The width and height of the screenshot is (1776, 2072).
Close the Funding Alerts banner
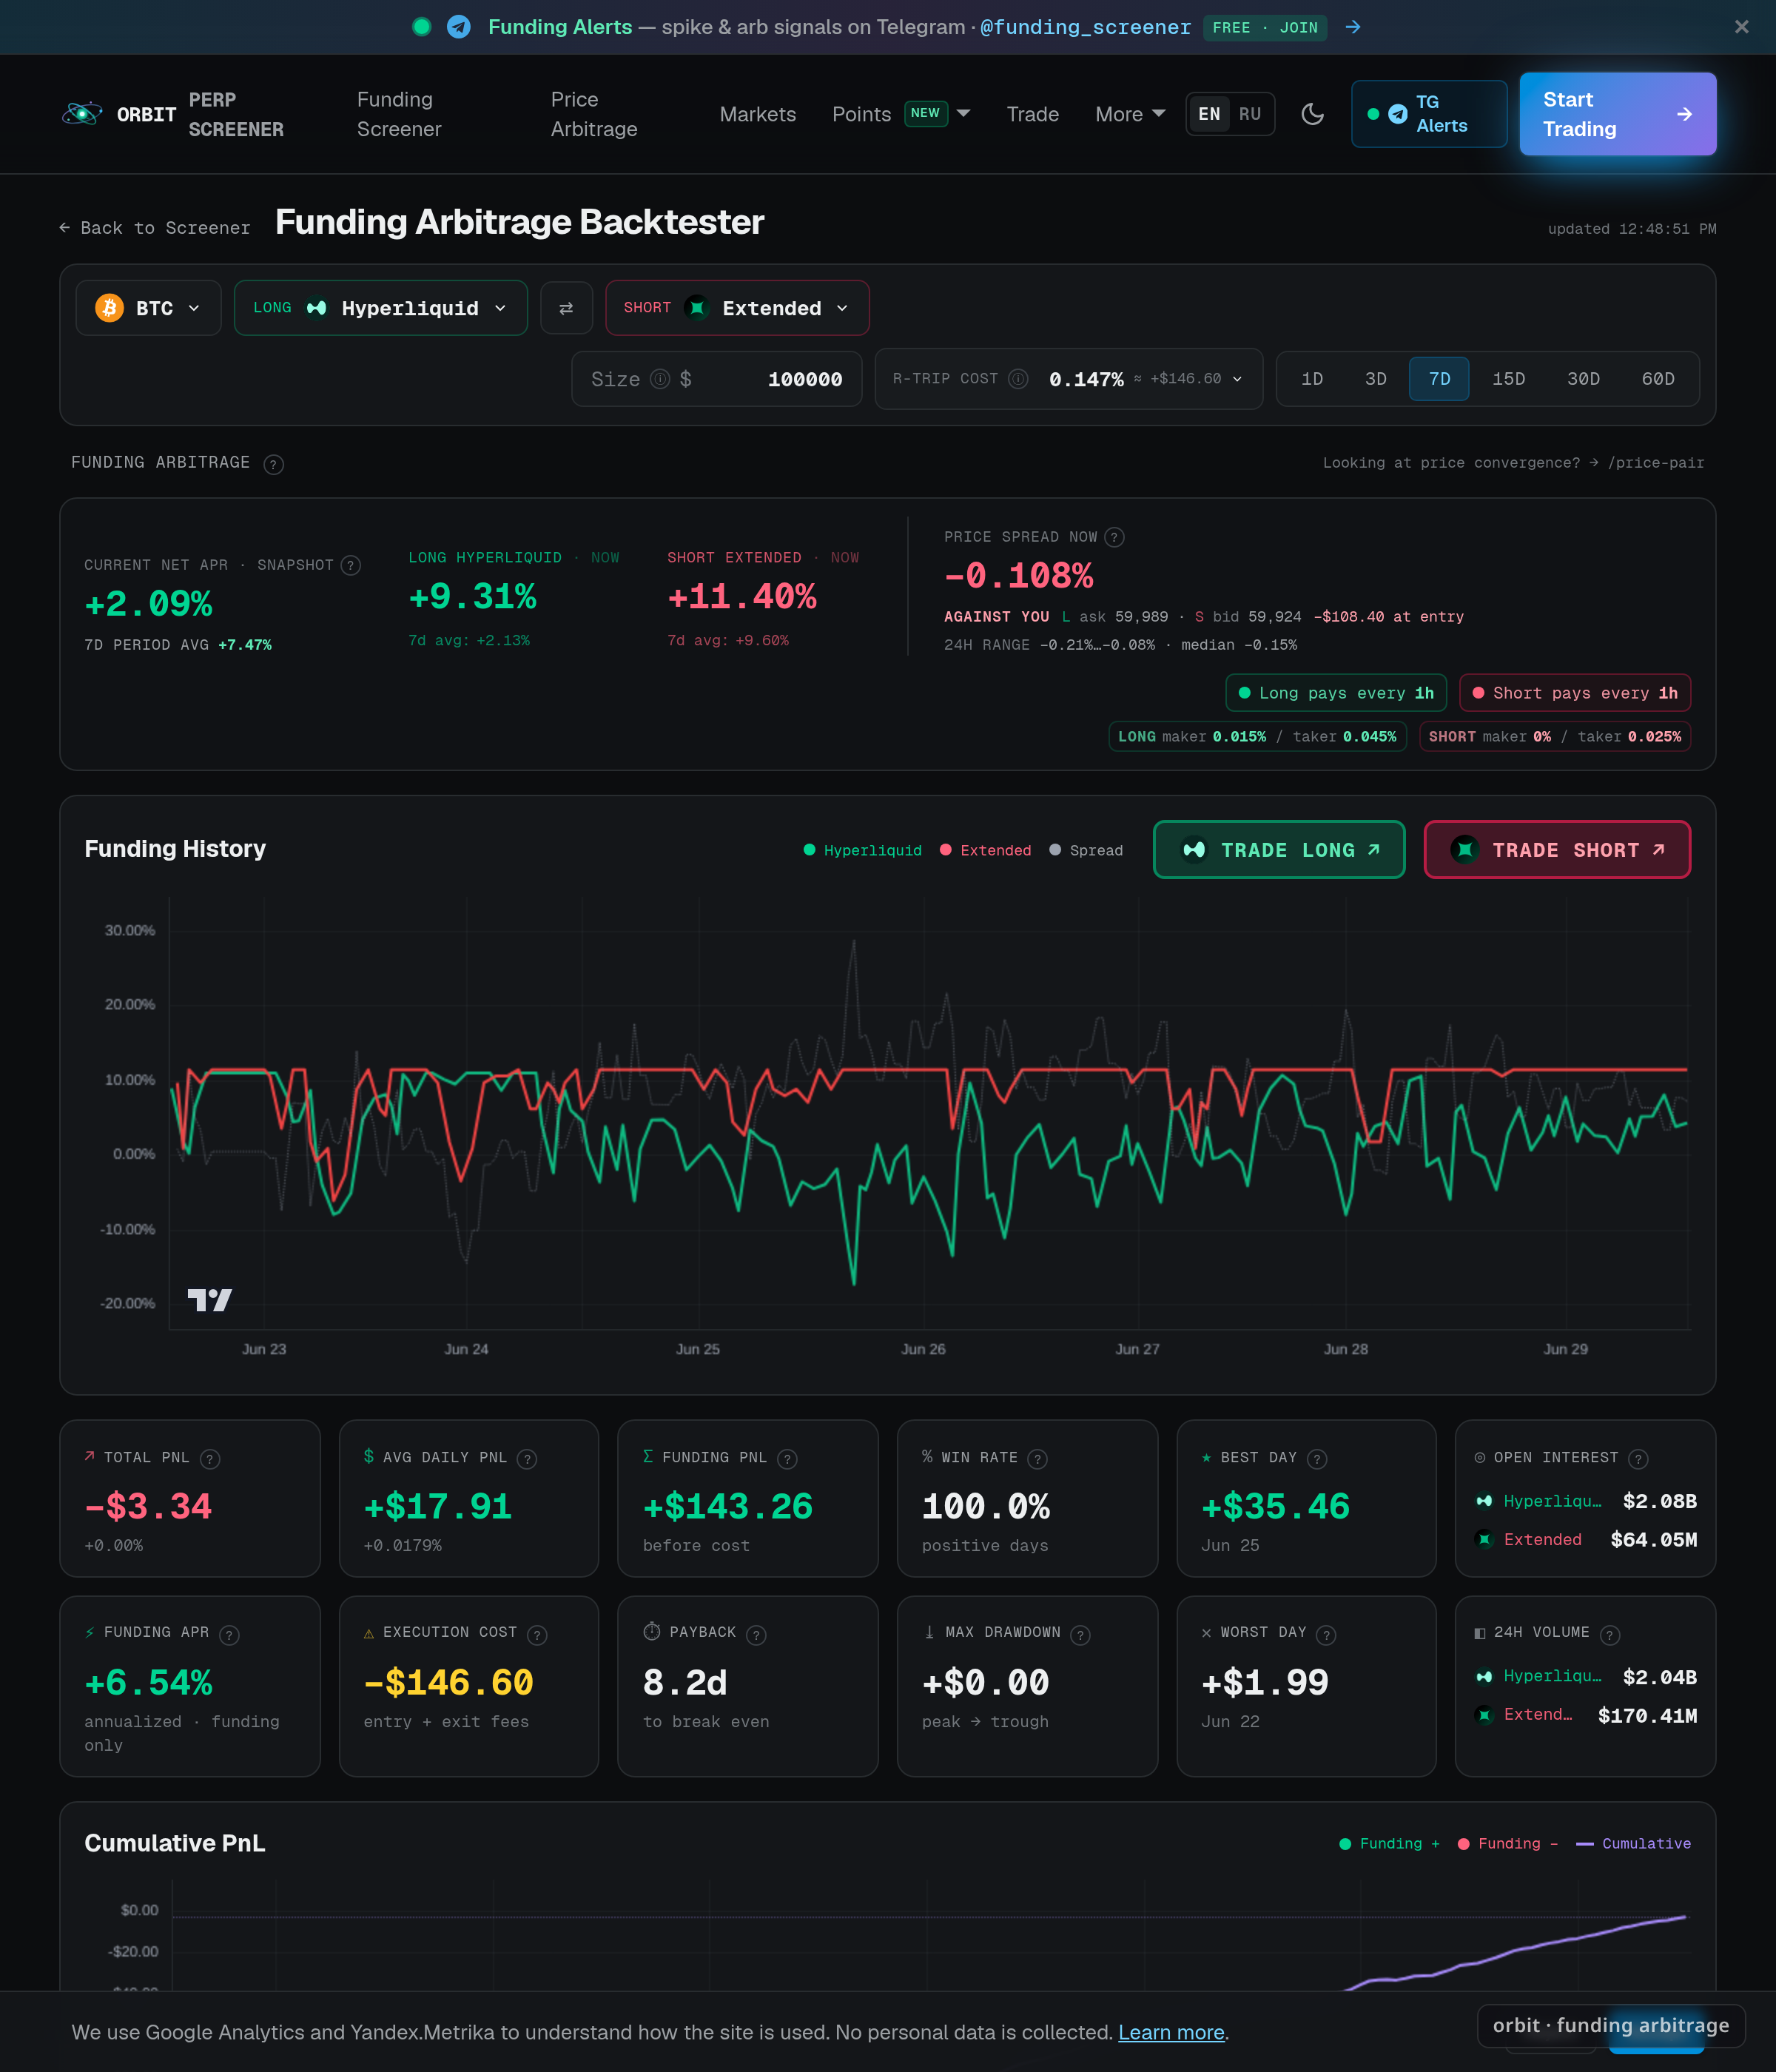[1741, 27]
